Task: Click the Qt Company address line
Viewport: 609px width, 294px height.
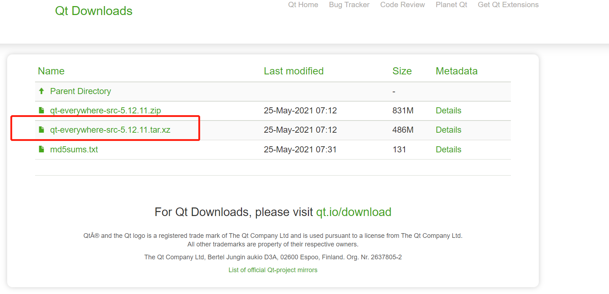Action: [x=273, y=257]
